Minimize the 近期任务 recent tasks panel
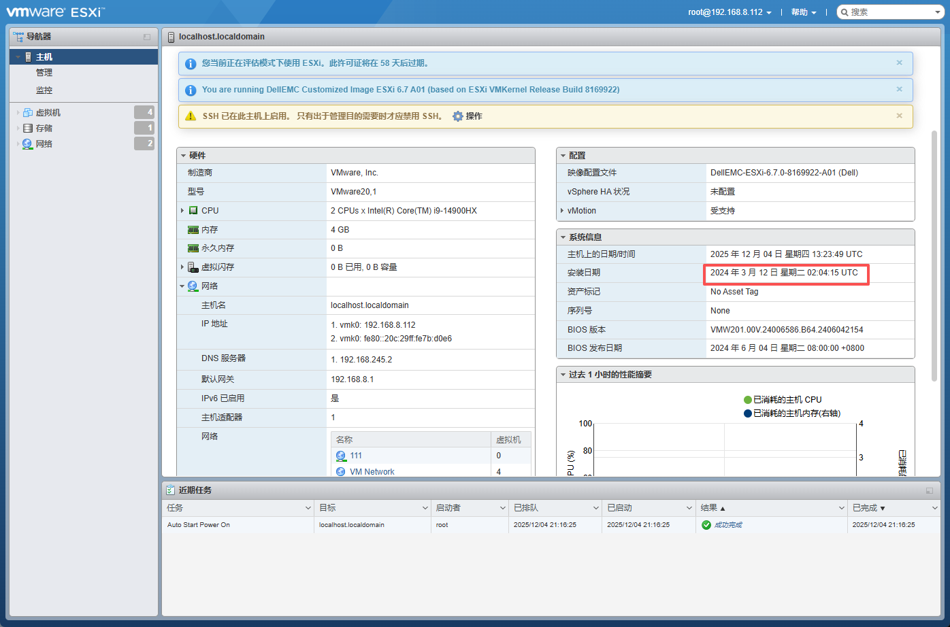950x627 pixels. tap(930, 490)
